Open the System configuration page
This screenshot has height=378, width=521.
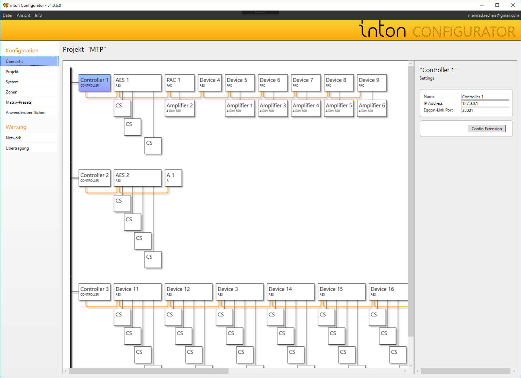[x=30, y=82]
